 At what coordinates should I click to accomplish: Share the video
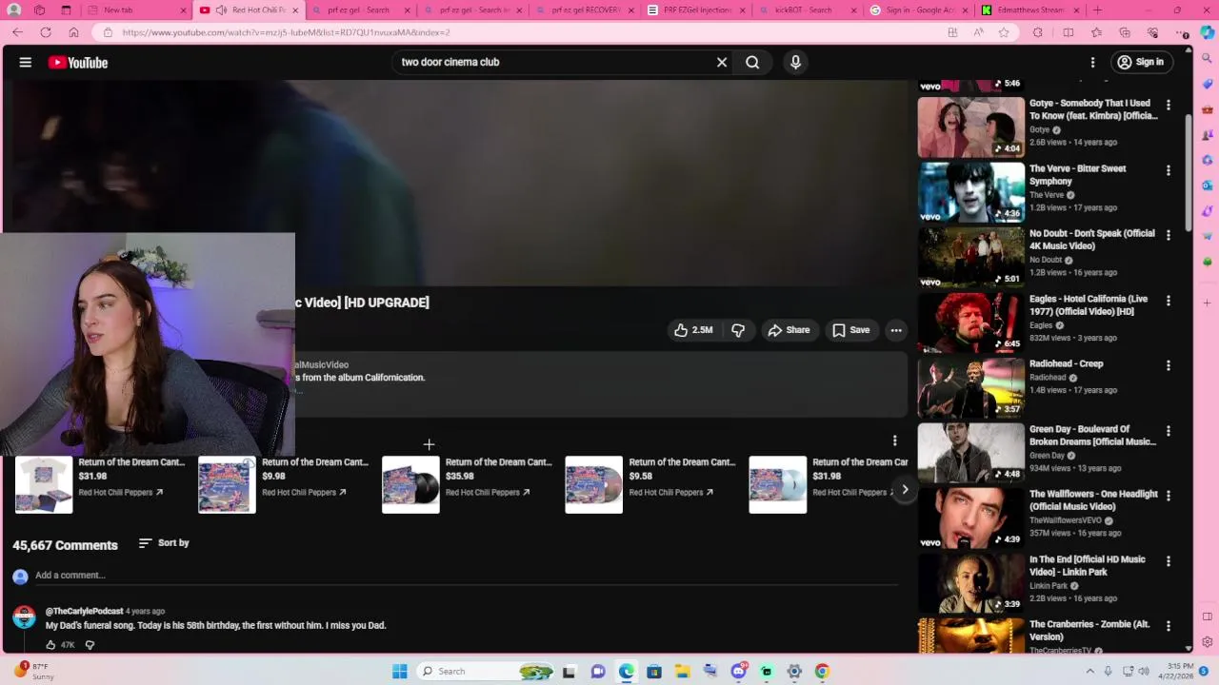[x=789, y=330]
